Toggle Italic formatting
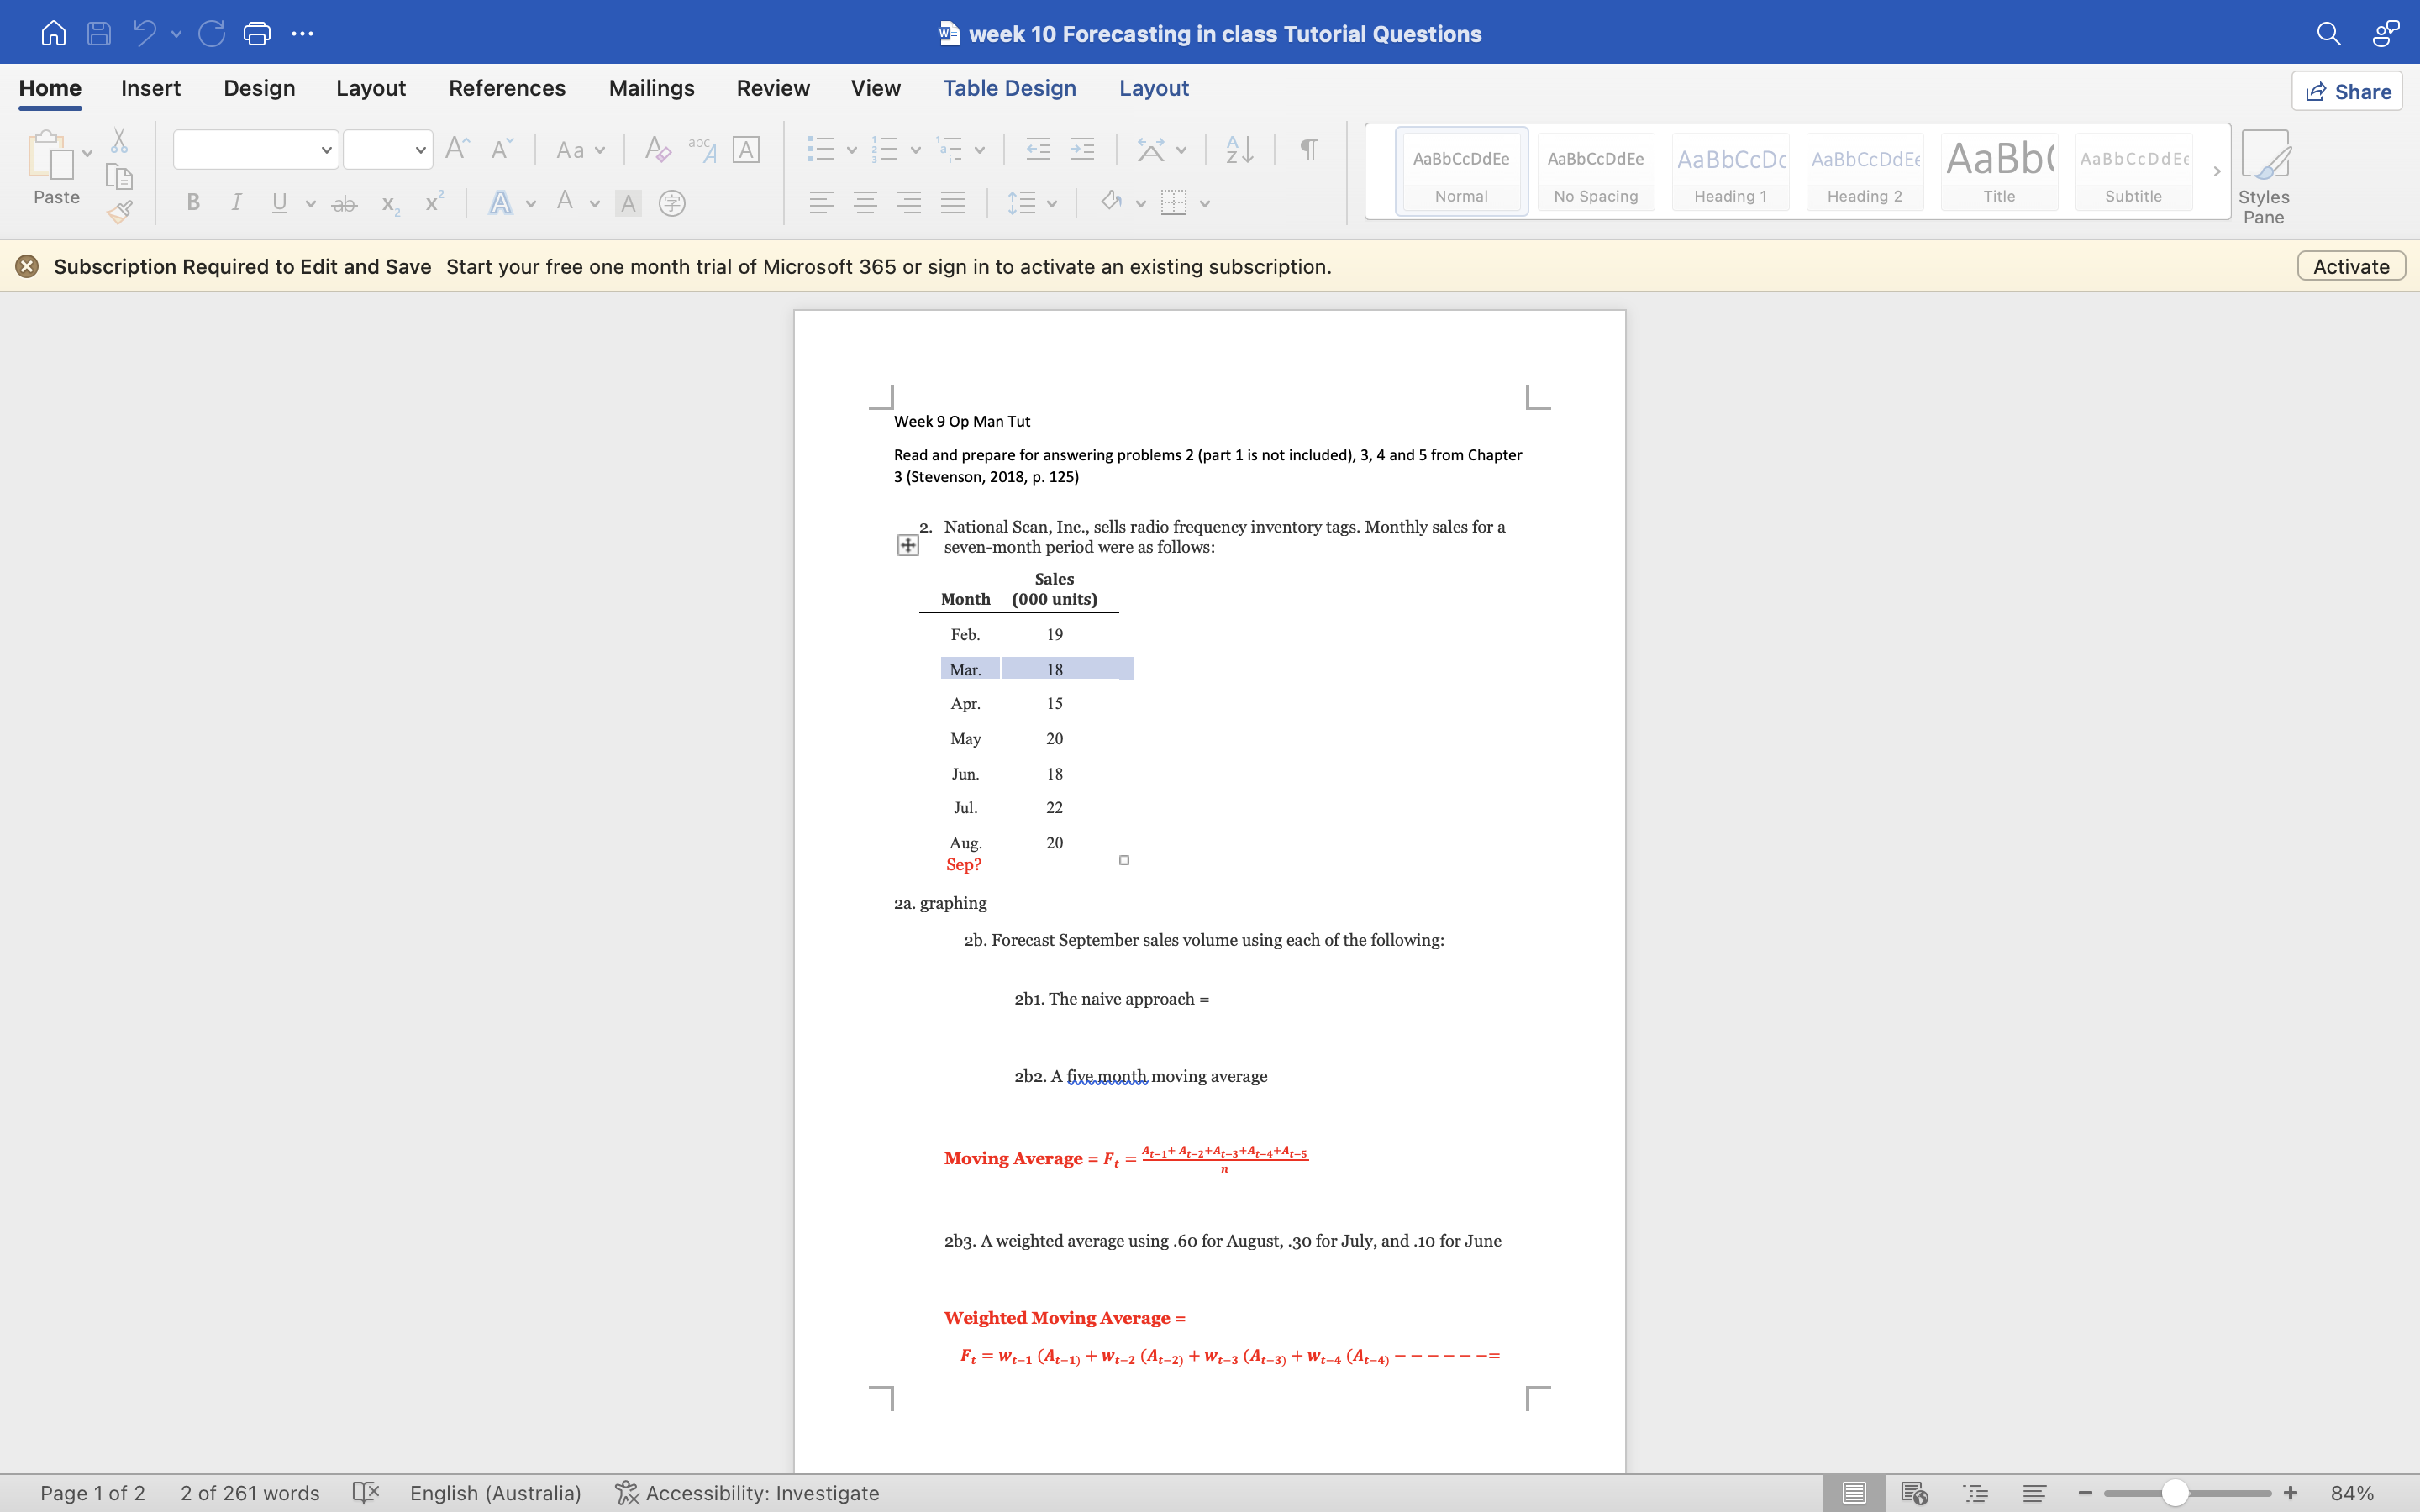The image size is (2420, 1512). click(x=236, y=203)
